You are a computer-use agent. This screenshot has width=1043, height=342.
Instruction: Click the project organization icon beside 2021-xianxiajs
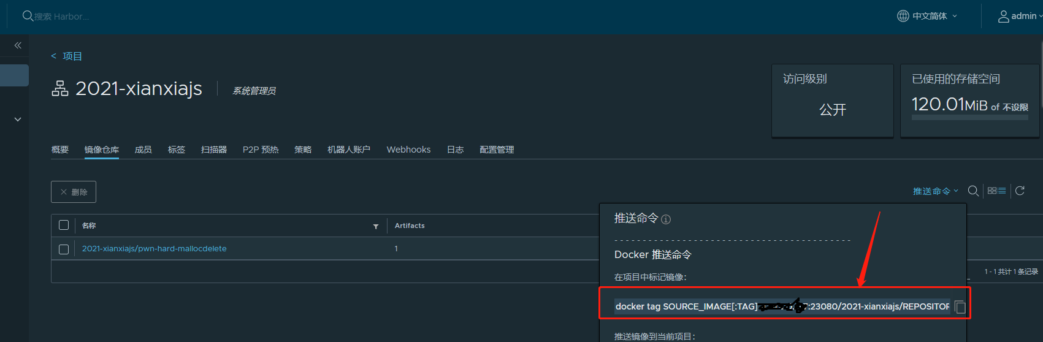tap(60, 89)
